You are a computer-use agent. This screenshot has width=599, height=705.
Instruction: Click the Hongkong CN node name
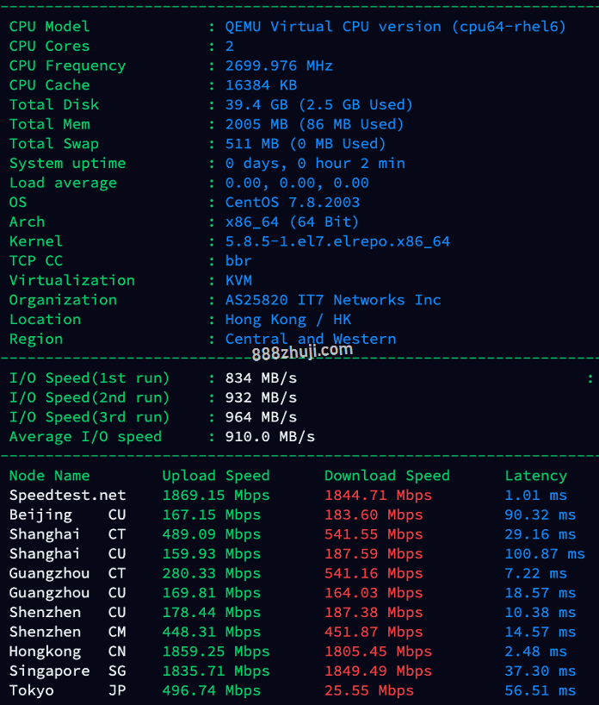(67, 652)
